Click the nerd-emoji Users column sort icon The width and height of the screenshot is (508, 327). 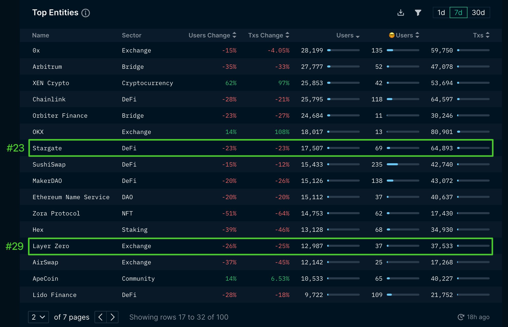(417, 35)
